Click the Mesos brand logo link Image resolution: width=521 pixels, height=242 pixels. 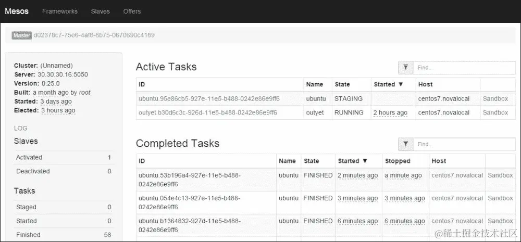click(17, 11)
